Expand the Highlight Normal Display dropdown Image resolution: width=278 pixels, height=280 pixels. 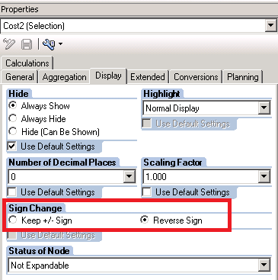[x=264, y=108]
